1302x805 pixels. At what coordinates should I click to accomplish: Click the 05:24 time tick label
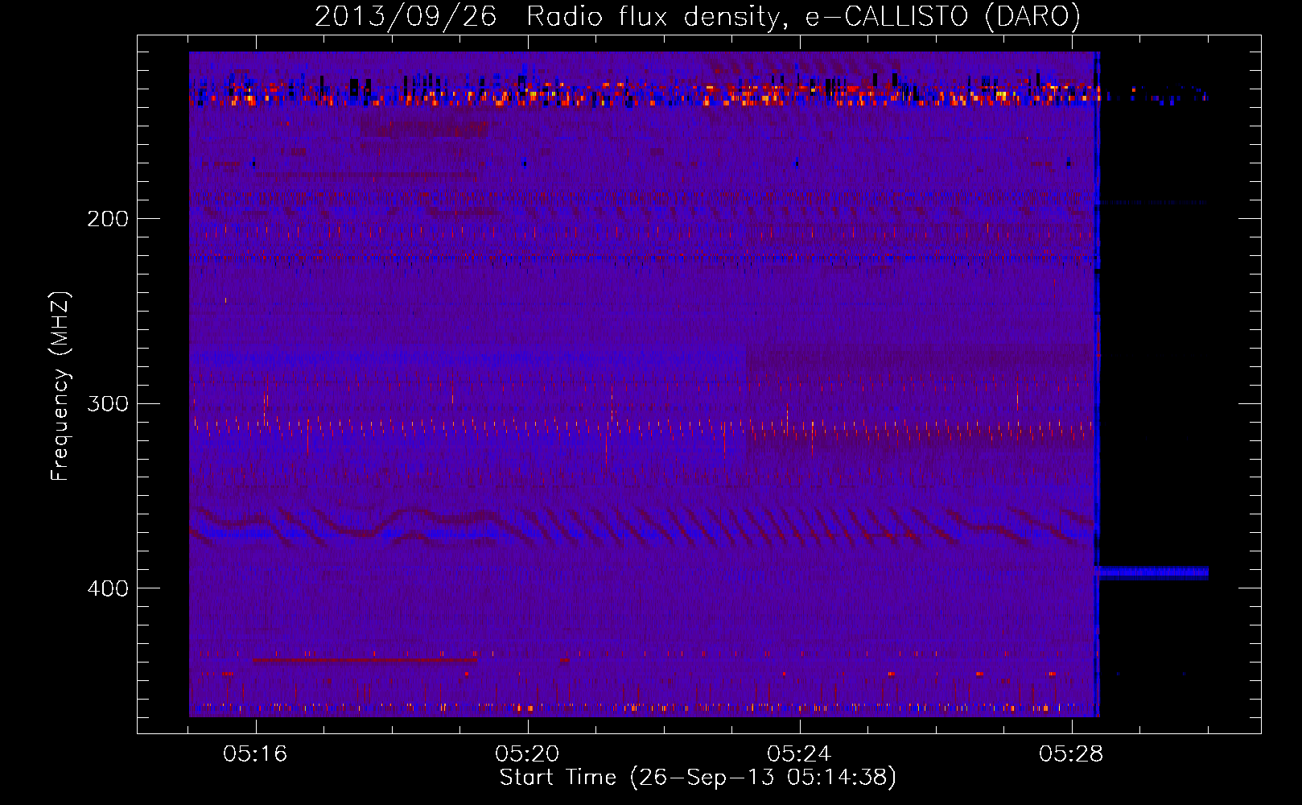(x=799, y=754)
